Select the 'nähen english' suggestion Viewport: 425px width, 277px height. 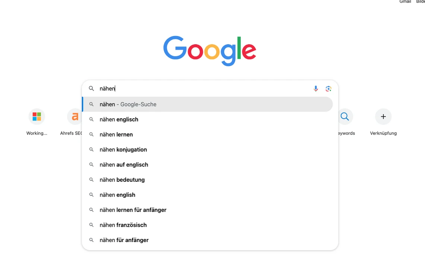point(117,195)
